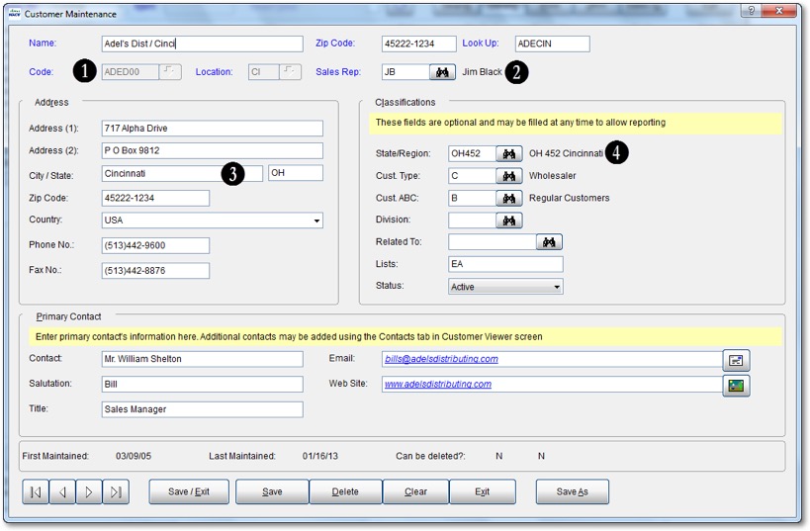The height and width of the screenshot is (531, 810).
Task: Click the send email icon button
Action: (x=736, y=361)
